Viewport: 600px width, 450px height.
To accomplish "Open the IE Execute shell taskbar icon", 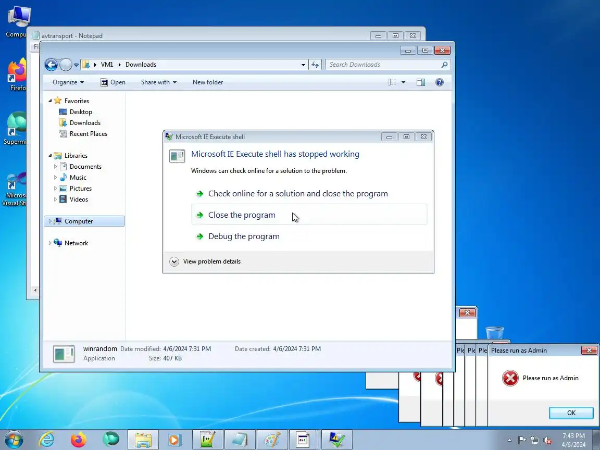I will 337,440.
